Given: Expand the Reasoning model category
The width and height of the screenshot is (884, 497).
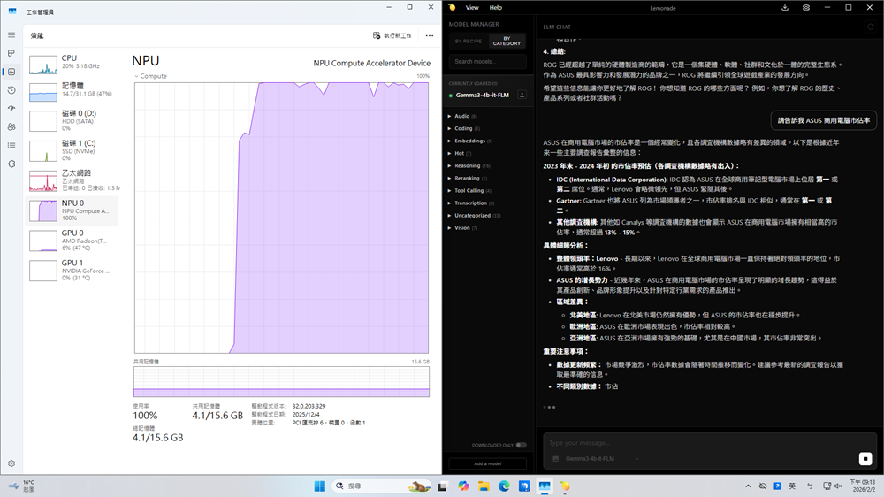Looking at the screenshot, I should (467, 165).
